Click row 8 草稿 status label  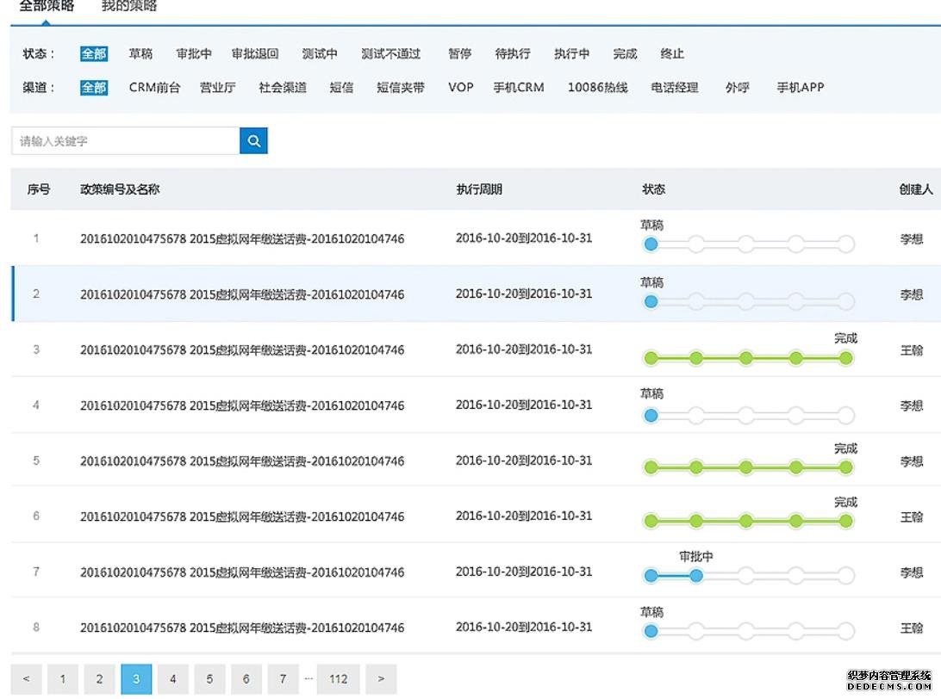(x=651, y=612)
